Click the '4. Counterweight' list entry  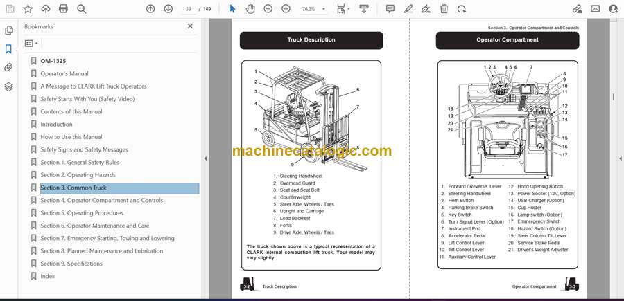pos(292,197)
